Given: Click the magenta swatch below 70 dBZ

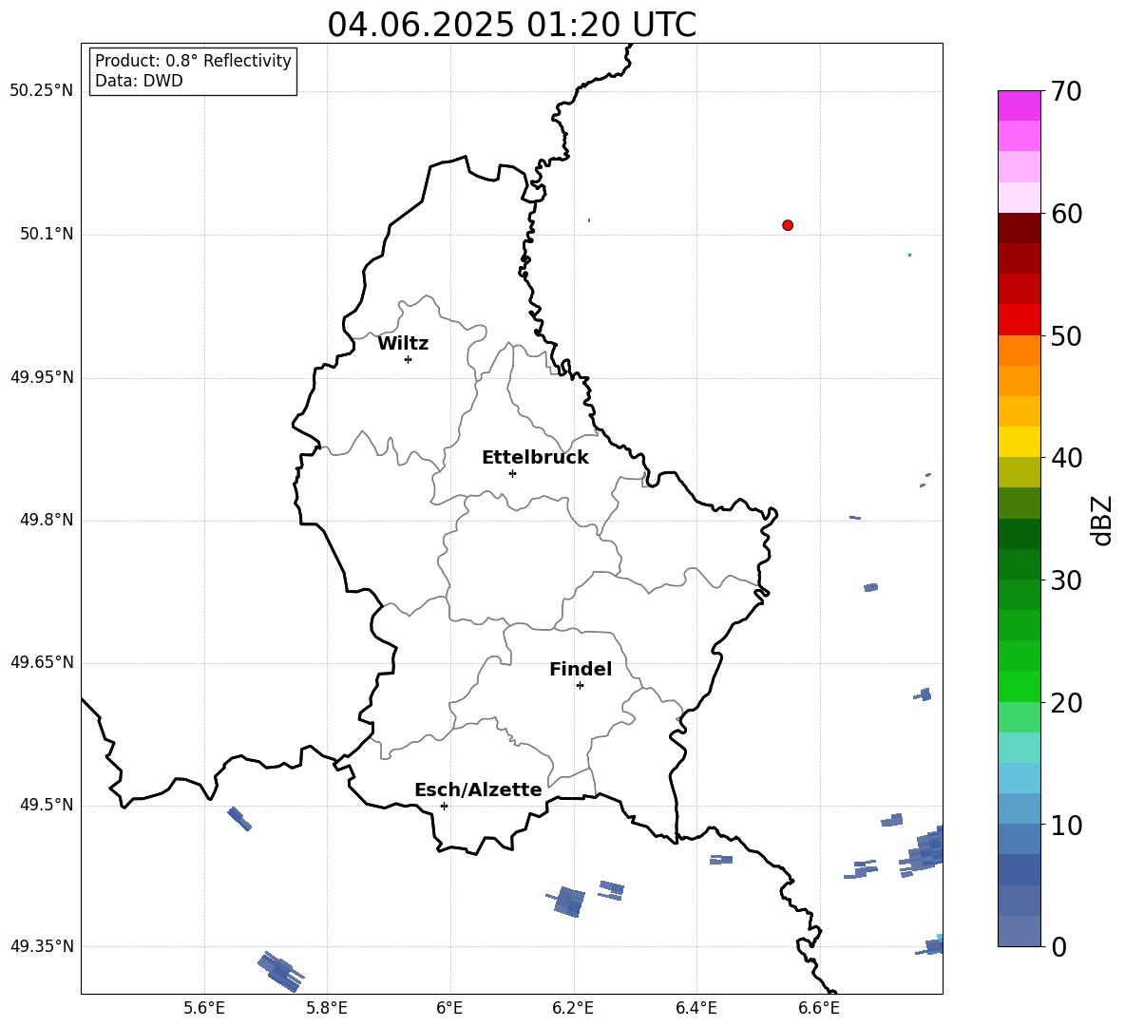Looking at the screenshot, I should pyautogui.click(x=1019, y=105).
